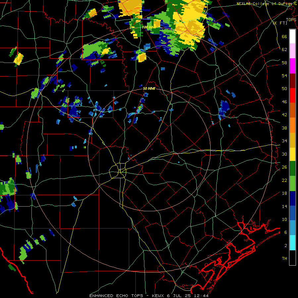298x298 pixels.
Task: Click the "NEXLAB-College of DuPage" credit text
Action: click(x=265, y=4)
